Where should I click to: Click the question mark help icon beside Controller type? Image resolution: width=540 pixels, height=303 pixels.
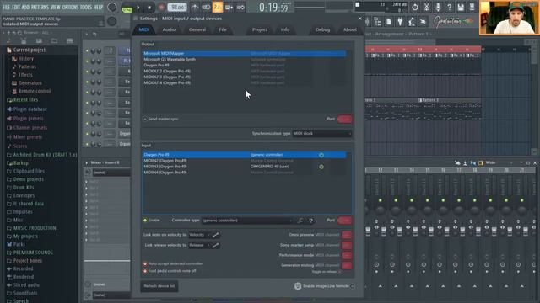[311, 221]
